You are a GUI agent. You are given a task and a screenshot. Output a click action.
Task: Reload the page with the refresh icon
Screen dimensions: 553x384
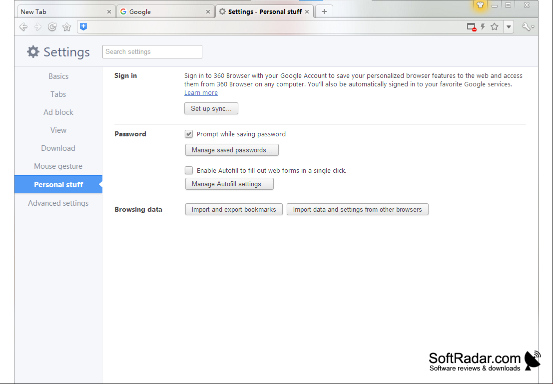[52, 27]
